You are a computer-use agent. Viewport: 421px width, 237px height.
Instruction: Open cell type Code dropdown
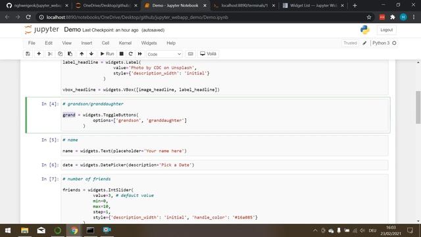pyautogui.click(x=164, y=54)
